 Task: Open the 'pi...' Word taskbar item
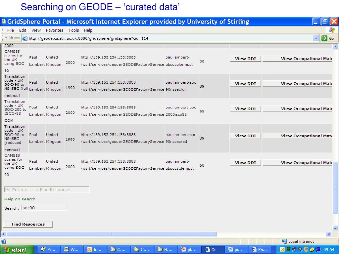236,249
